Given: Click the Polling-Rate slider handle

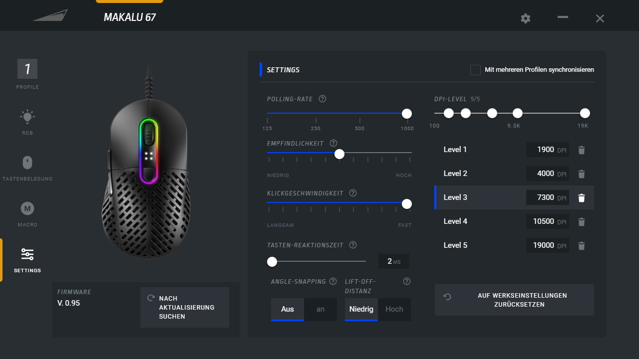Looking at the screenshot, I should coord(407,114).
